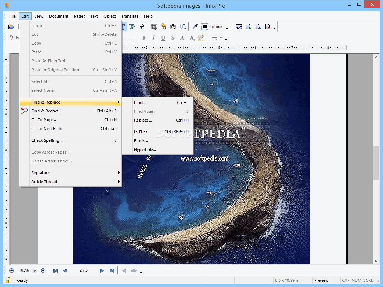The image size is (383, 287).
Task: Go to the next page
Action: (x=102, y=270)
